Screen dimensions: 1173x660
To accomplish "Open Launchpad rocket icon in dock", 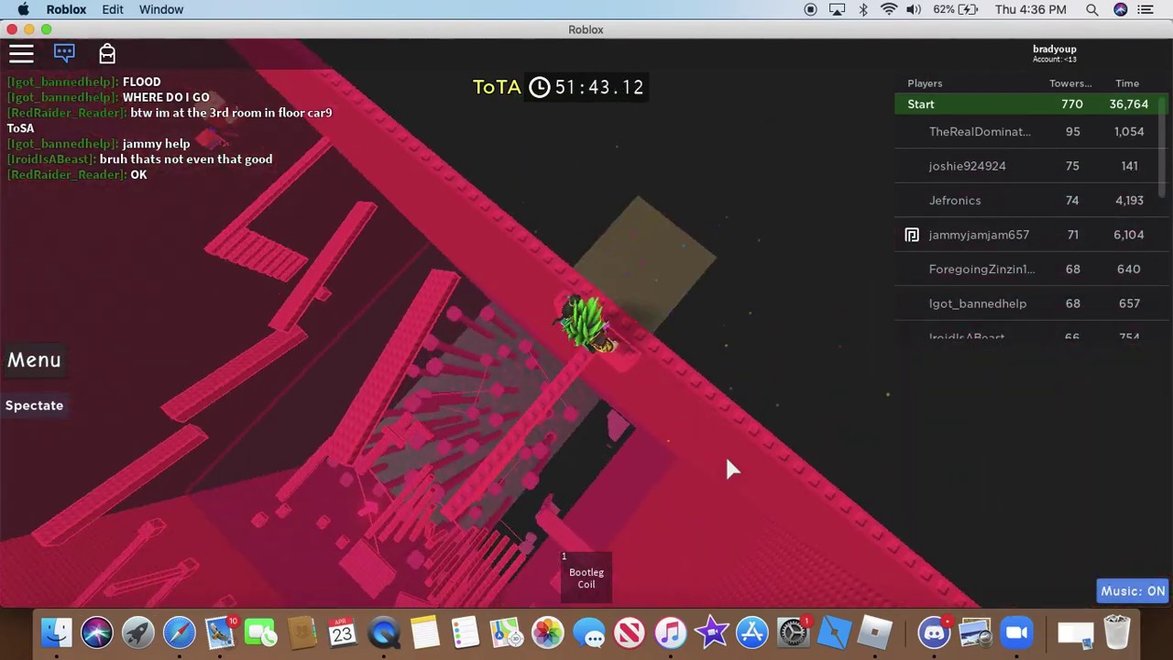I will click(138, 632).
